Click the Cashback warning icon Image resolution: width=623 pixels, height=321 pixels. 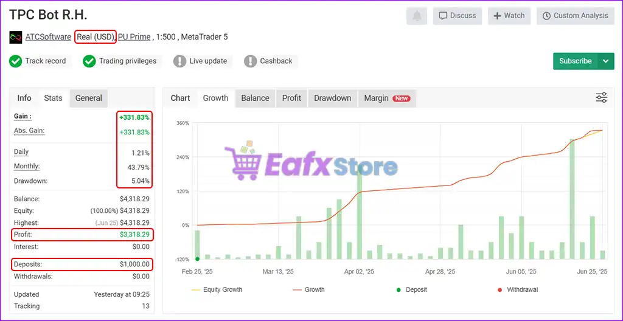click(250, 61)
